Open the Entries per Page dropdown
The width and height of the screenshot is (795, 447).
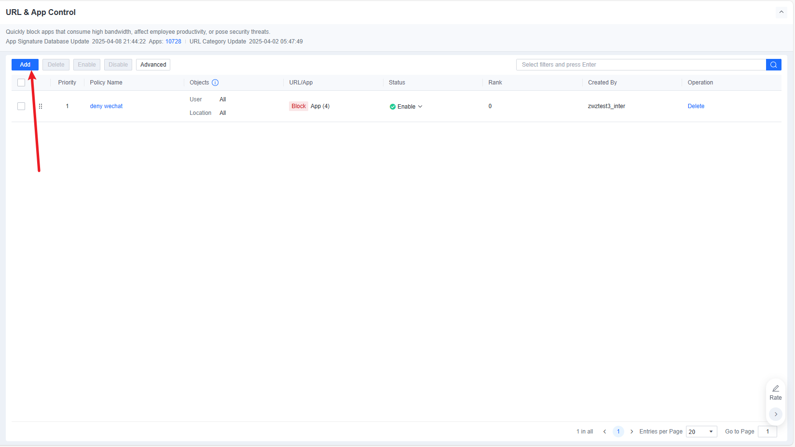[x=701, y=432]
